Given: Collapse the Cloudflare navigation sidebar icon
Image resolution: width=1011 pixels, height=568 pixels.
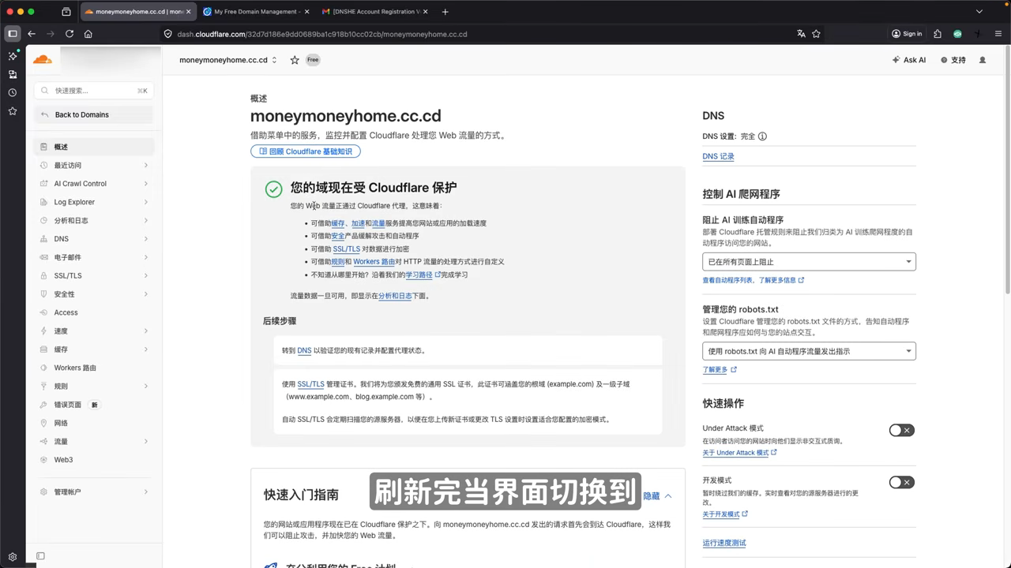Looking at the screenshot, I should tap(40, 556).
